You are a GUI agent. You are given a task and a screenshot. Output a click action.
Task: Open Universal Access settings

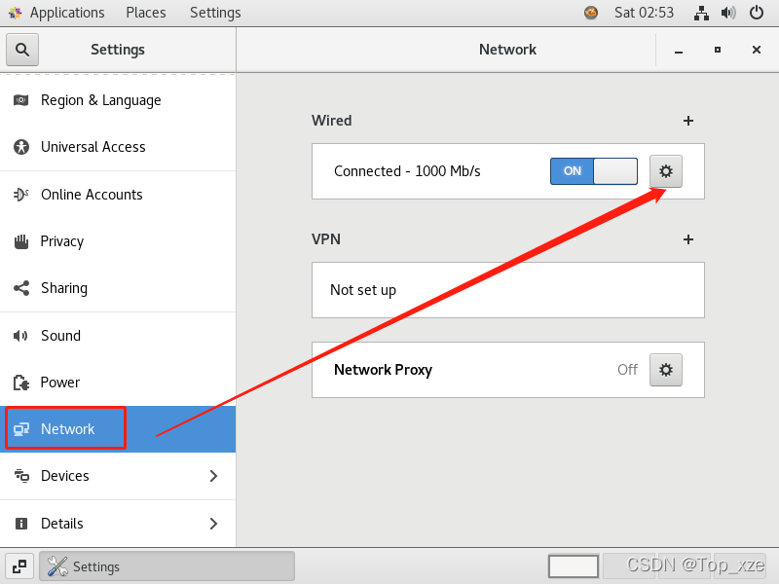point(118,147)
